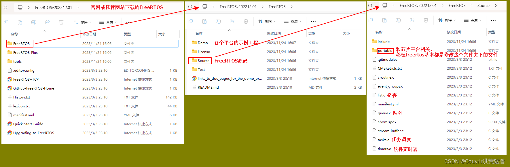Click the paste icon in right window toolbar

(384, 20)
